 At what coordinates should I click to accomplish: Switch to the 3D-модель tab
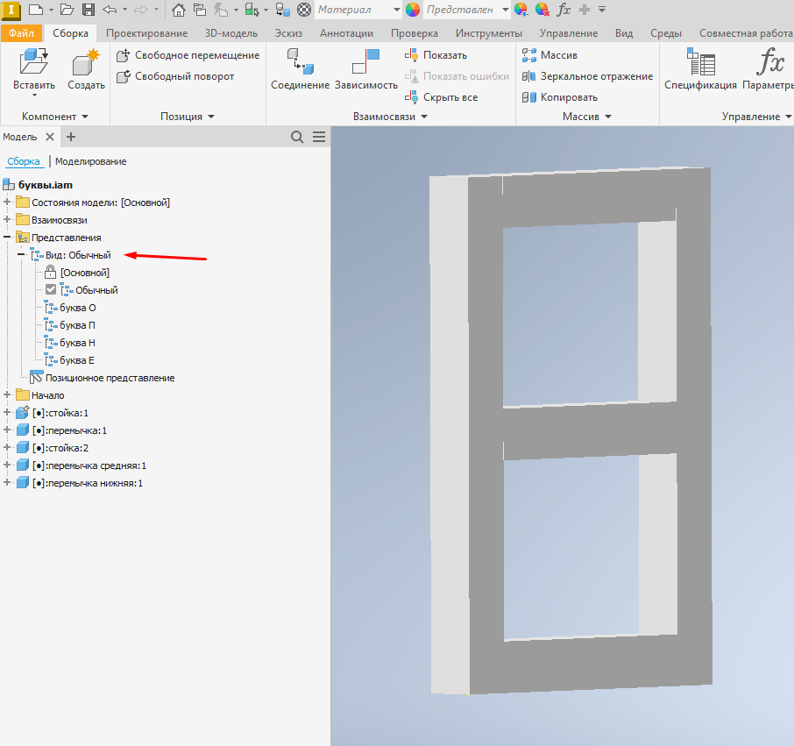click(230, 33)
